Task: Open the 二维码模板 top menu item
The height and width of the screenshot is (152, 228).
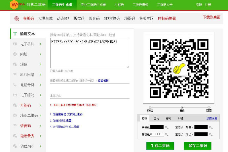Action: [x=140, y=5]
